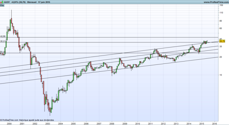
Task: Select the Mensuel timeframe label
Action: point(32,2)
